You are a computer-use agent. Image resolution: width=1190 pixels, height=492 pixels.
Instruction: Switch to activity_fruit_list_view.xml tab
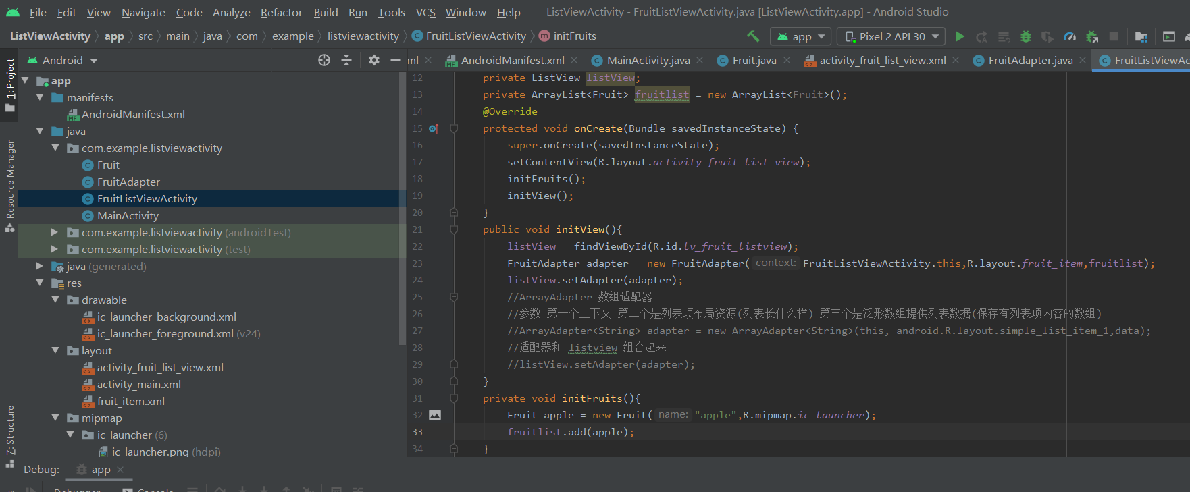(x=882, y=60)
